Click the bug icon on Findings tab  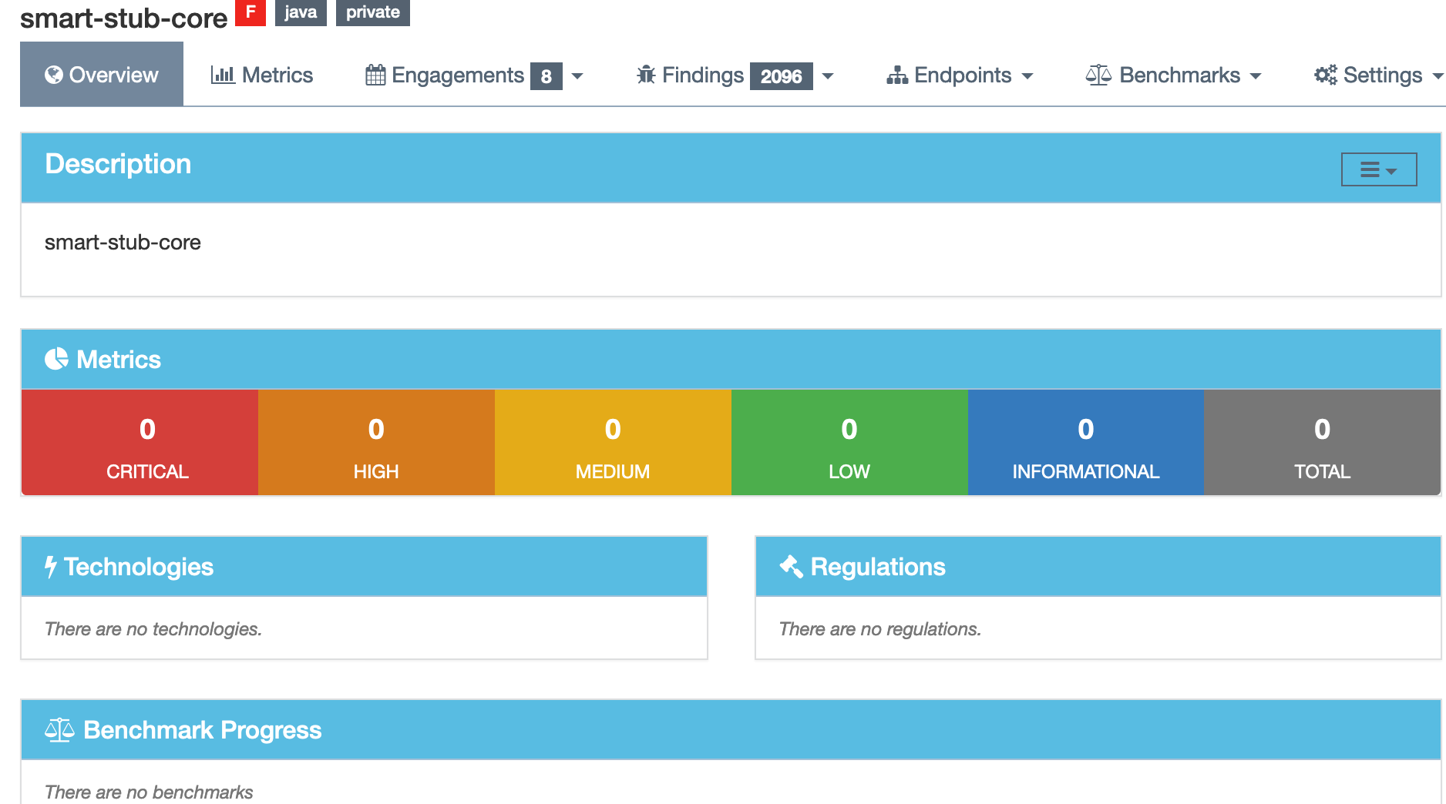tap(646, 75)
